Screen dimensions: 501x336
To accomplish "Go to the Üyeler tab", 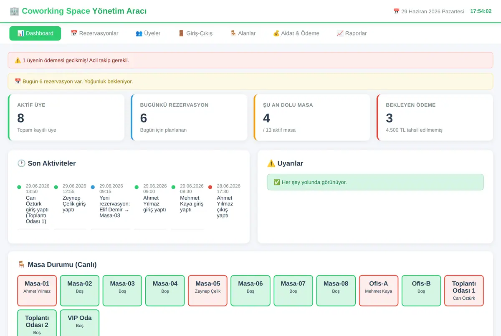I will click(x=148, y=33).
